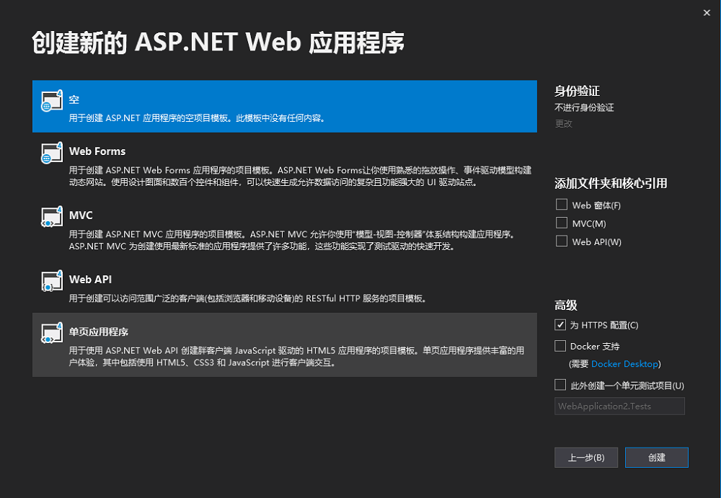
Task: Select the Web Forms template title
Action: coord(97,151)
